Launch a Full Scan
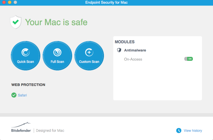213x140 pixels. click(57, 56)
